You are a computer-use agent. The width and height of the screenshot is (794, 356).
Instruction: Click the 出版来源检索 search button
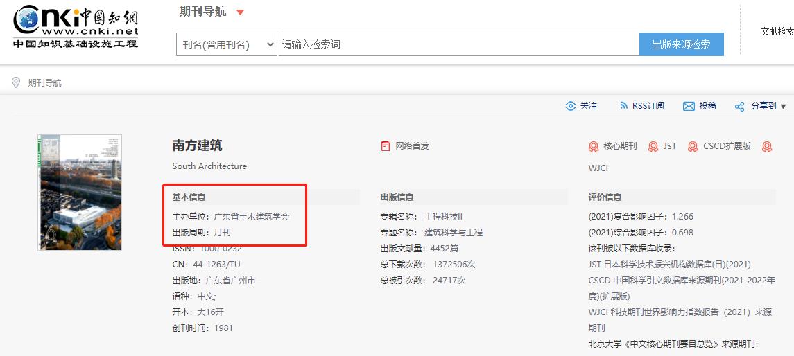pyautogui.click(x=680, y=45)
